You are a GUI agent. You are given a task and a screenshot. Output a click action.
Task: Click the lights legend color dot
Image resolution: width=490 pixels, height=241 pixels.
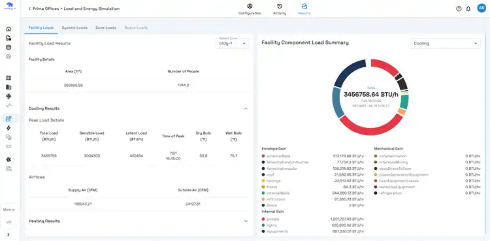click(263, 225)
